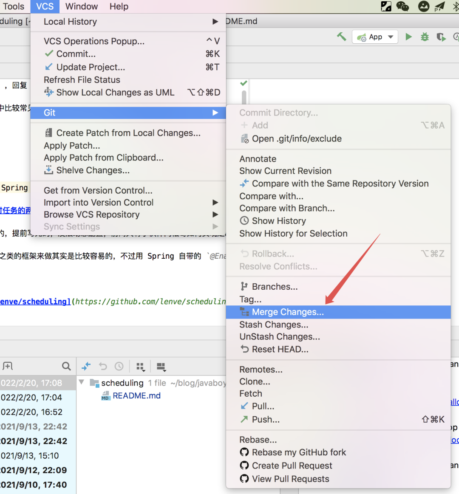Select Show Local Changes as UML

[x=128, y=92]
